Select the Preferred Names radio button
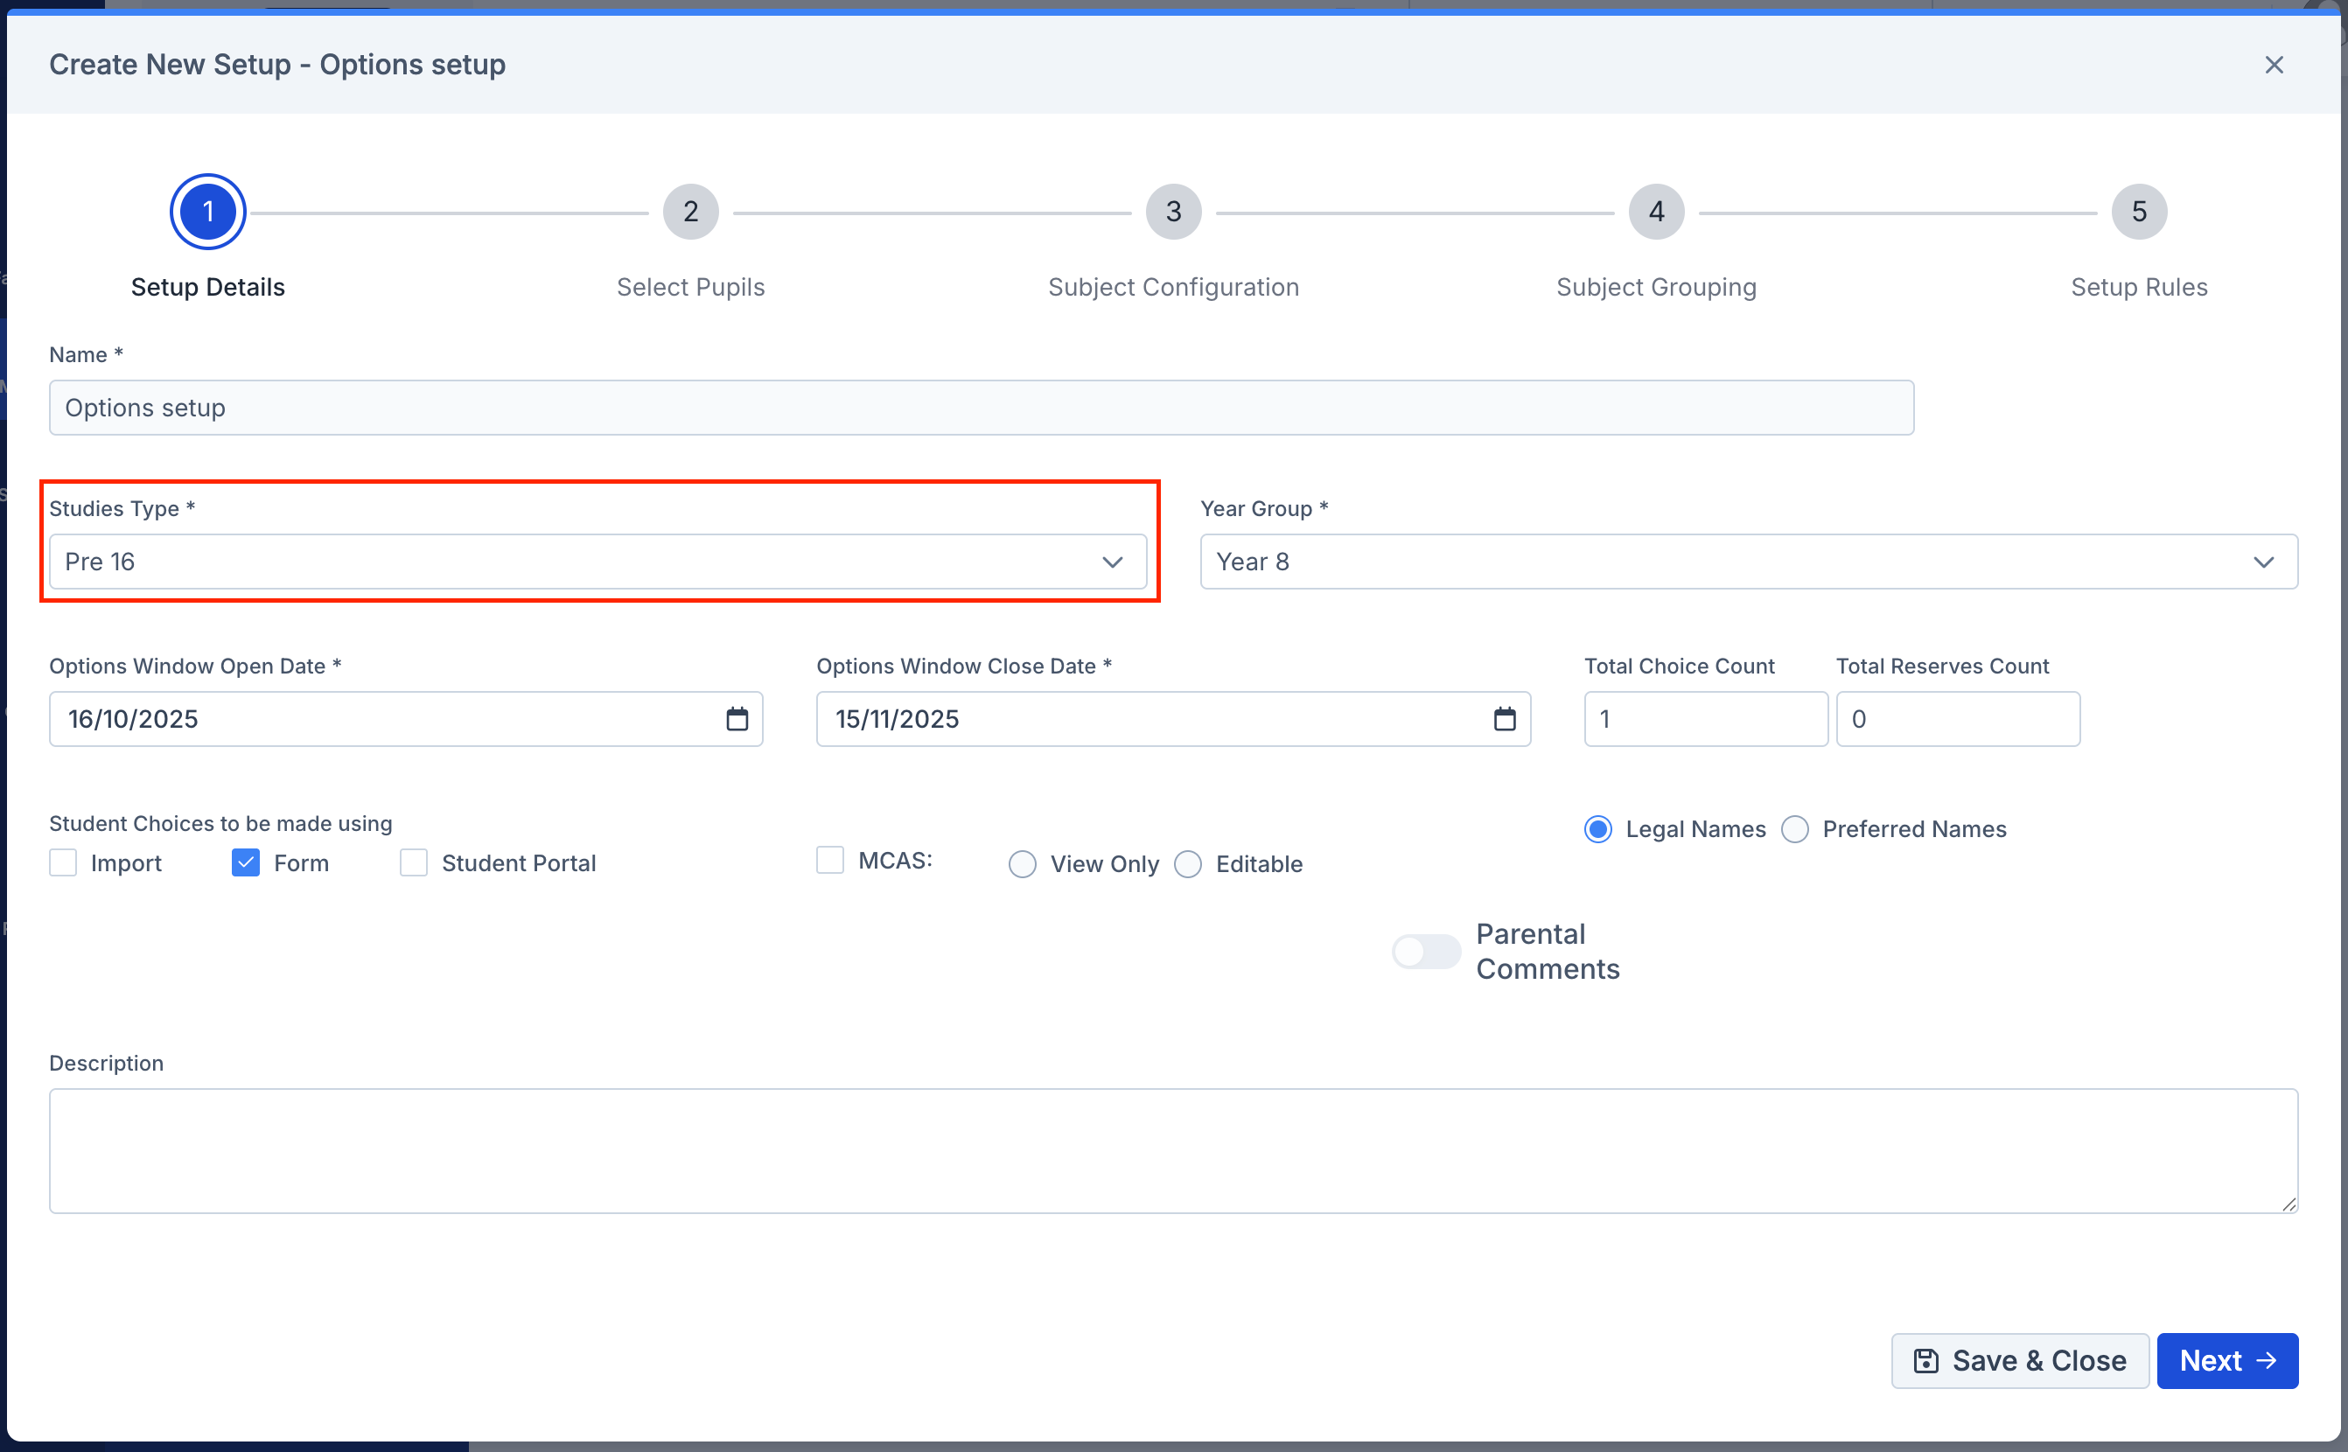 tap(1794, 828)
